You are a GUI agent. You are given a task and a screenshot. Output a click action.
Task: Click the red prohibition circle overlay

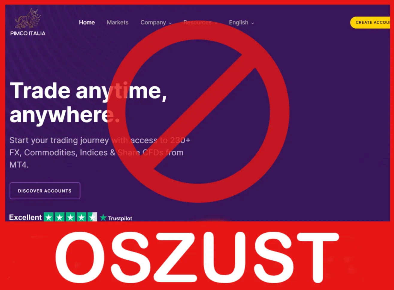pos(198,112)
